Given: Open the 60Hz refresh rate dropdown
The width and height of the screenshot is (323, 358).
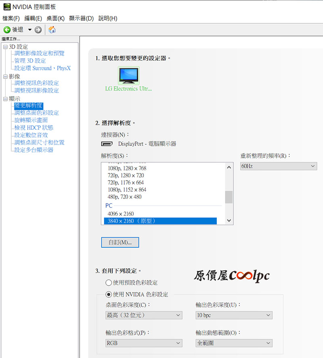Looking at the screenshot, I should (279, 166).
